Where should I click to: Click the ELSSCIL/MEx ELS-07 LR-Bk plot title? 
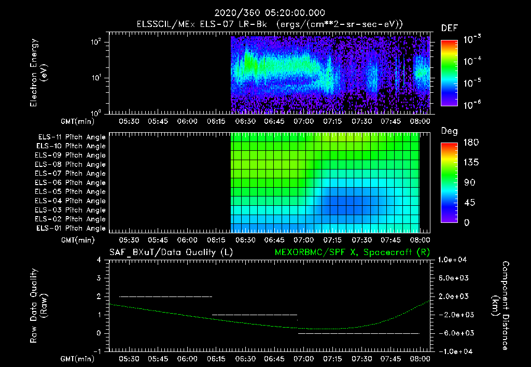coord(270,24)
